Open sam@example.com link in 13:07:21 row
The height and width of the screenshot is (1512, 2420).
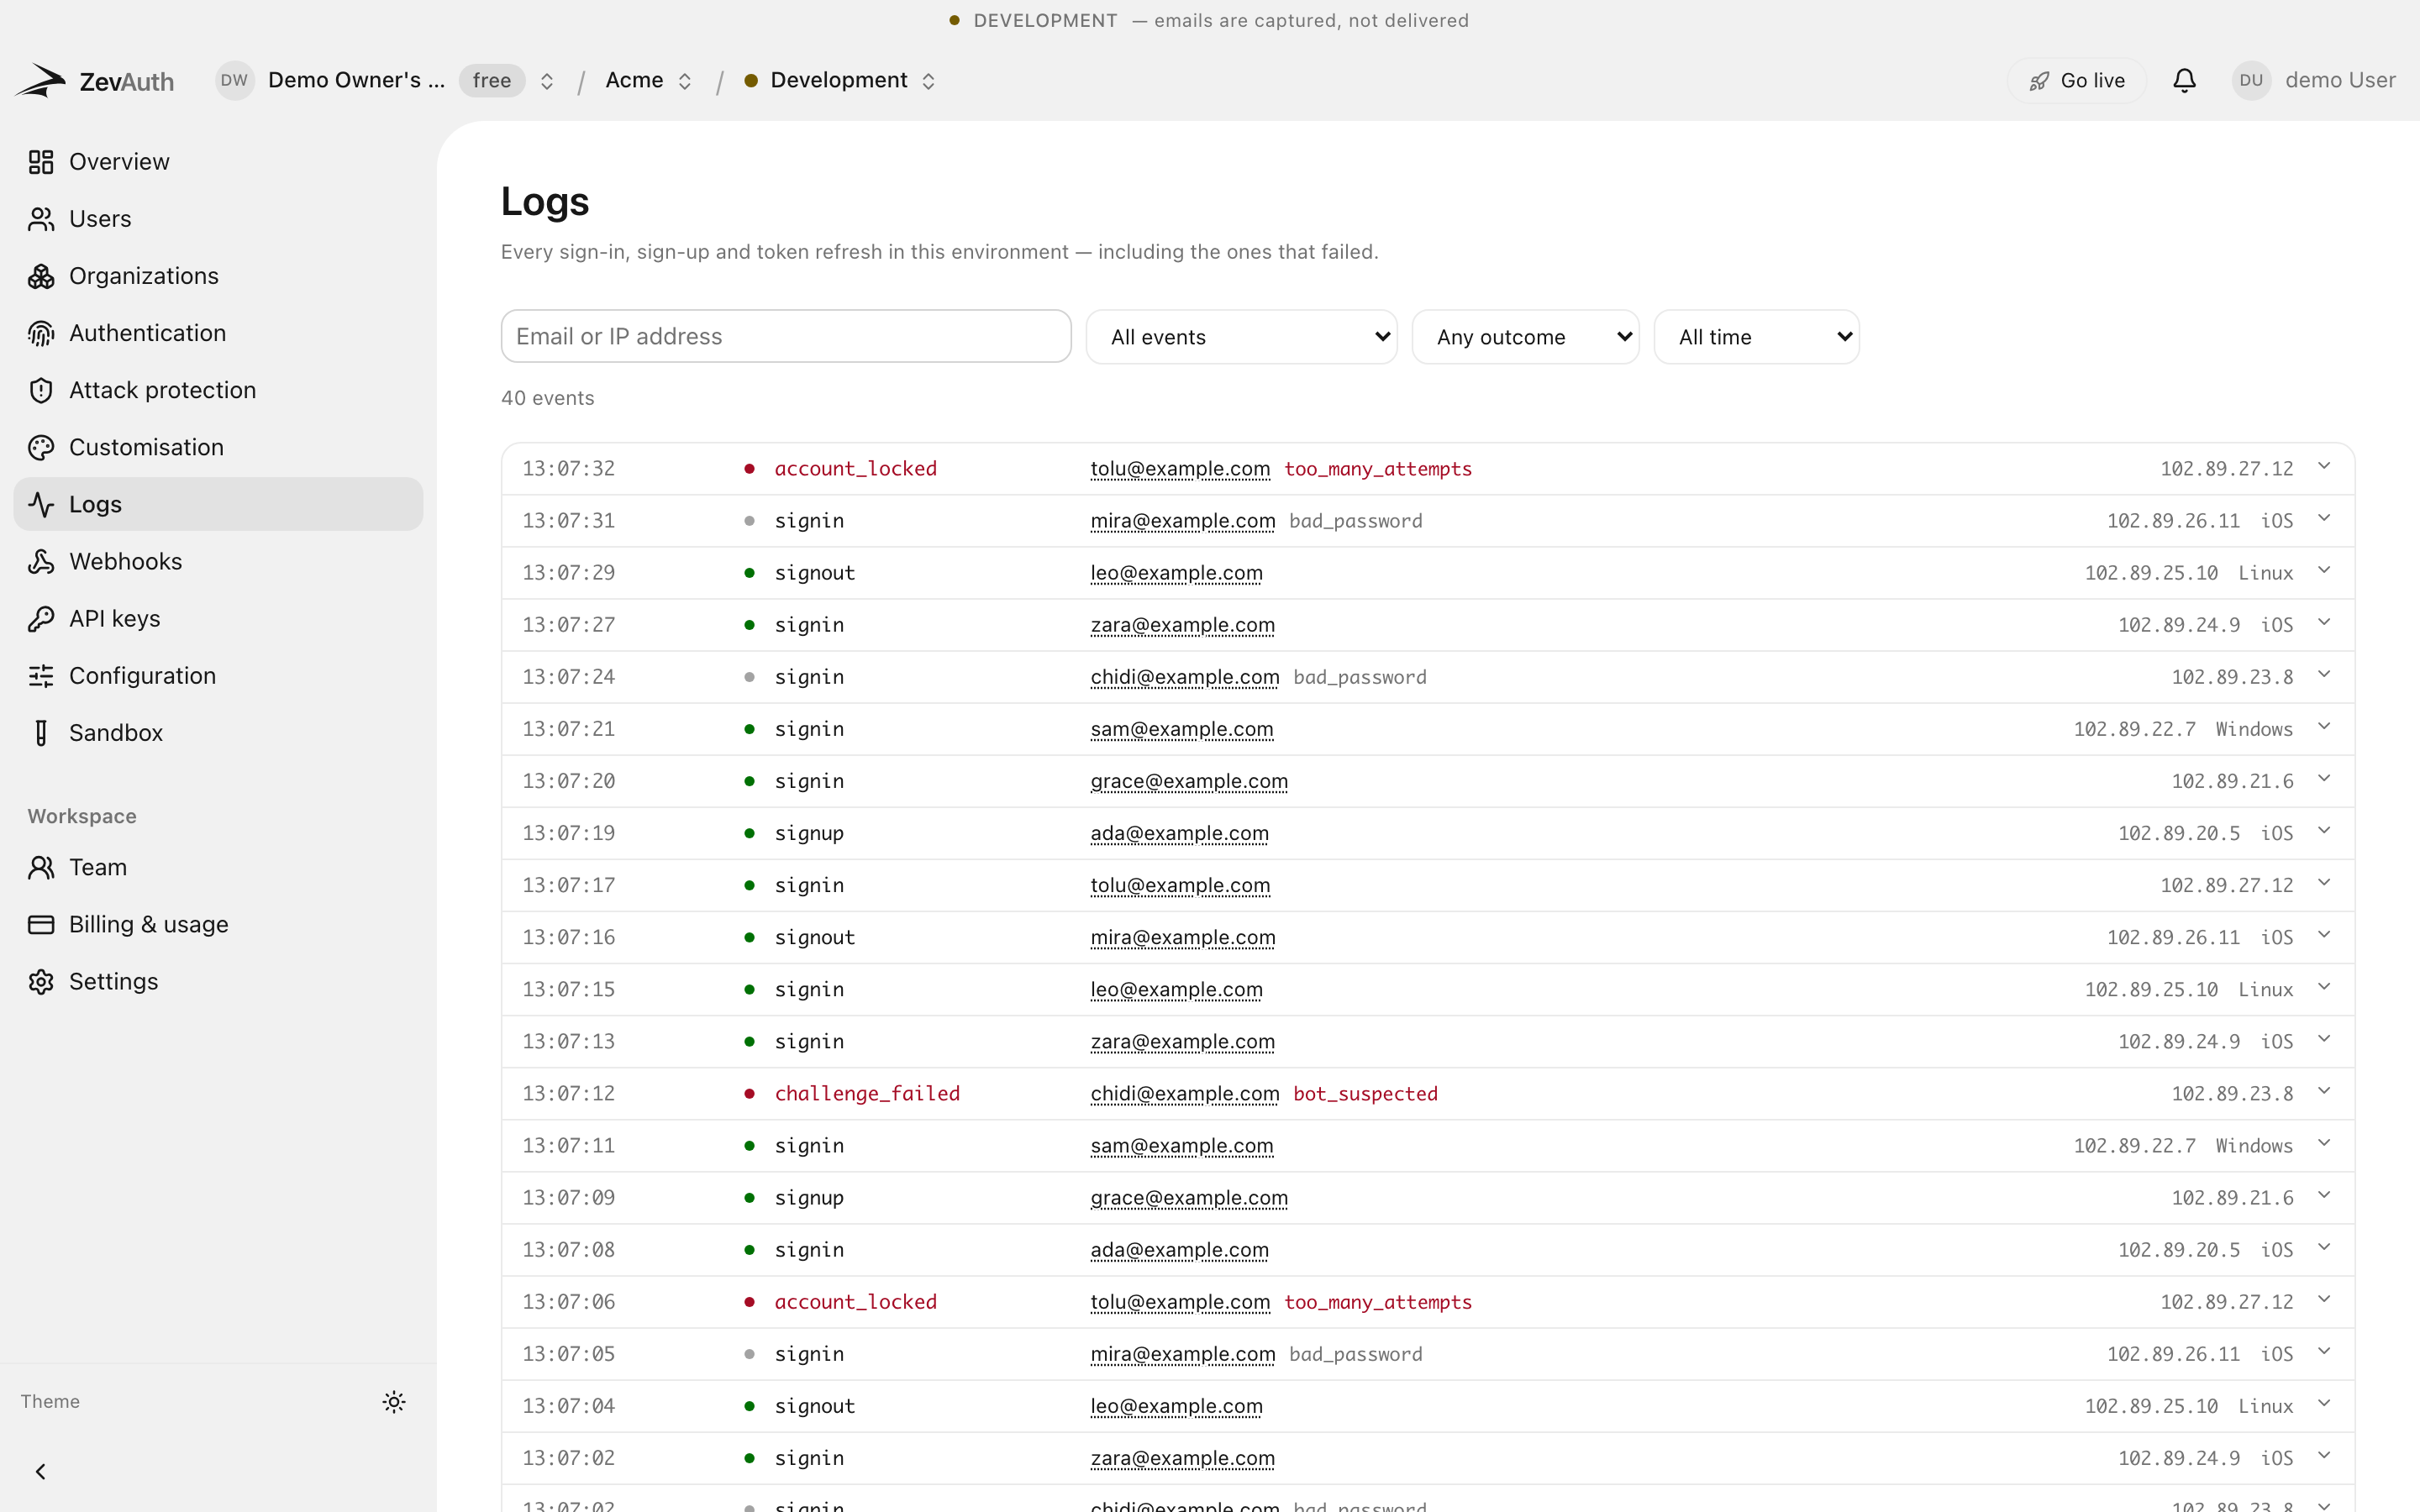(x=1182, y=729)
